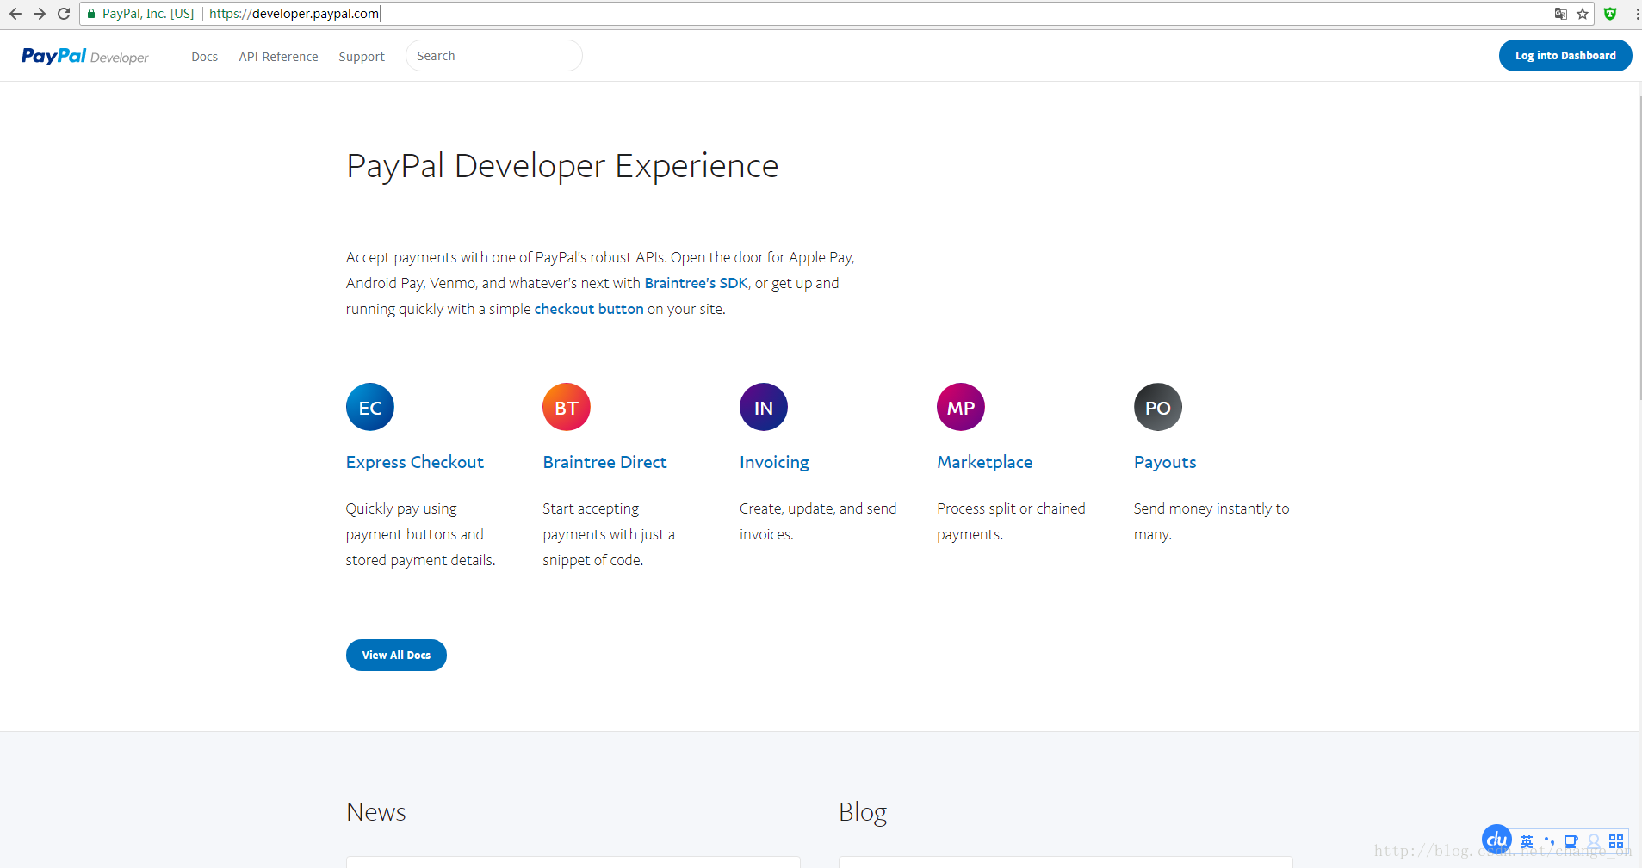Click the 'Blog' section heading

click(863, 812)
